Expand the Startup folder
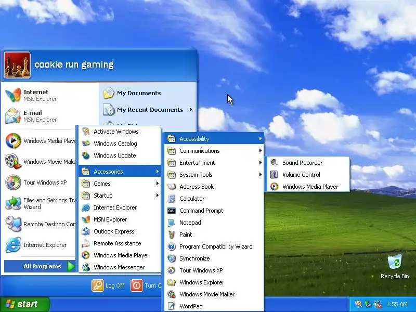416x312 pixels. [120, 196]
